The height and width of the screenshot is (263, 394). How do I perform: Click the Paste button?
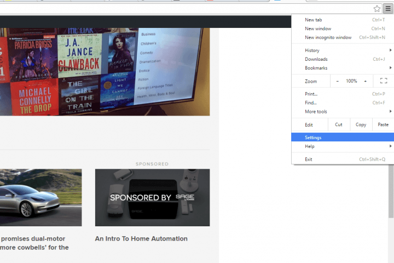click(x=383, y=124)
